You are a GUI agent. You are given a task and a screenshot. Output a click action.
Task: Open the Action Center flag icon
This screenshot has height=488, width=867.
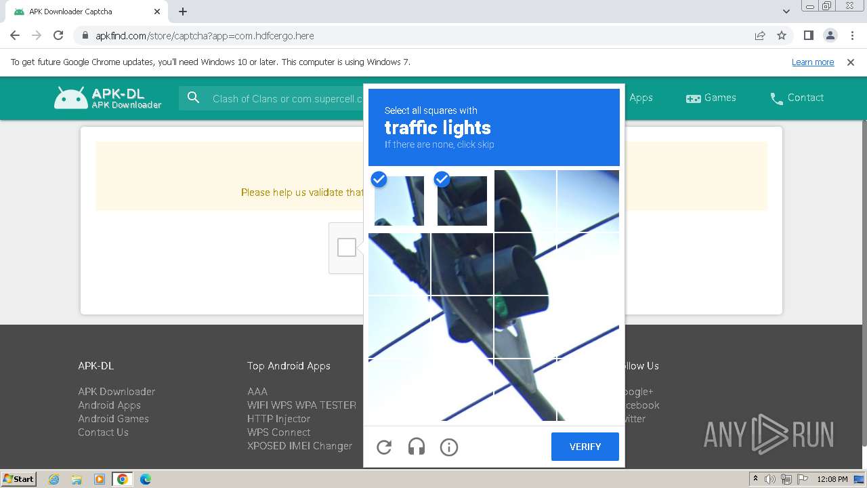click(x=802, y=479)
